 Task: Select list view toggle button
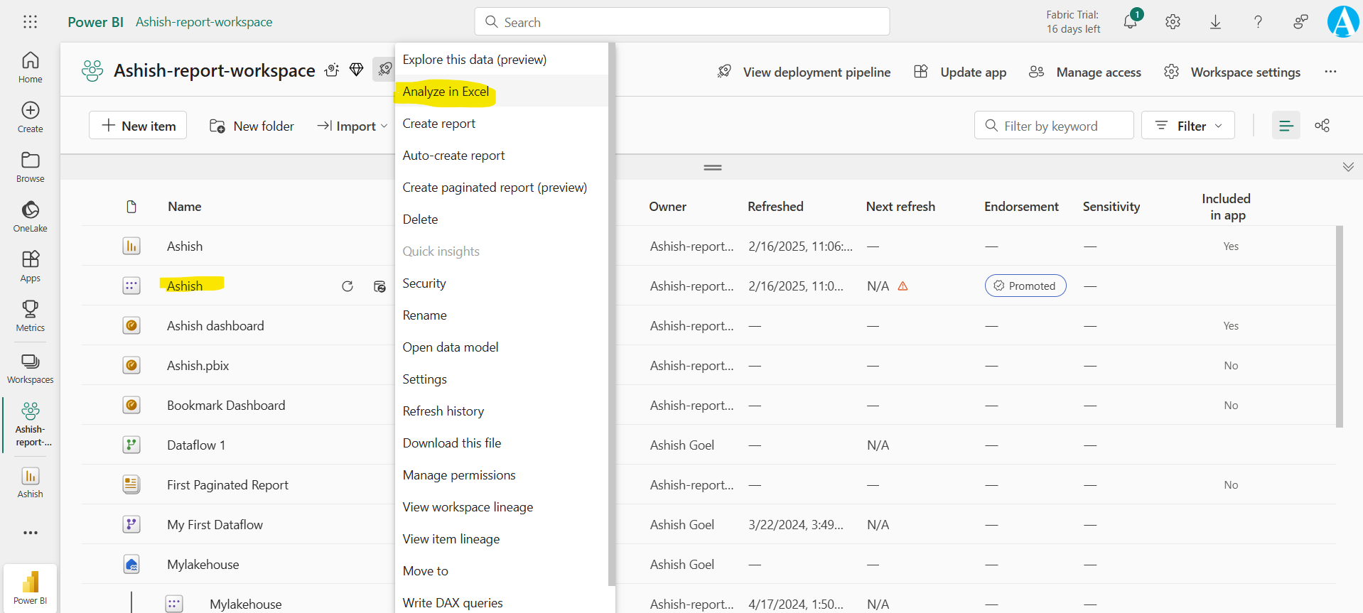1286,126
